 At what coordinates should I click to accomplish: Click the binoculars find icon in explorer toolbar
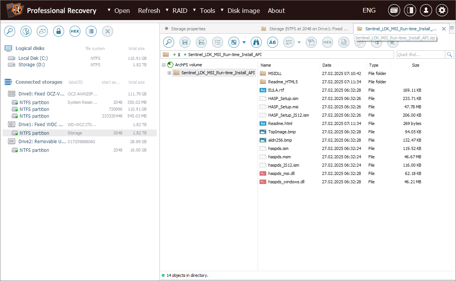click(256, 42)
